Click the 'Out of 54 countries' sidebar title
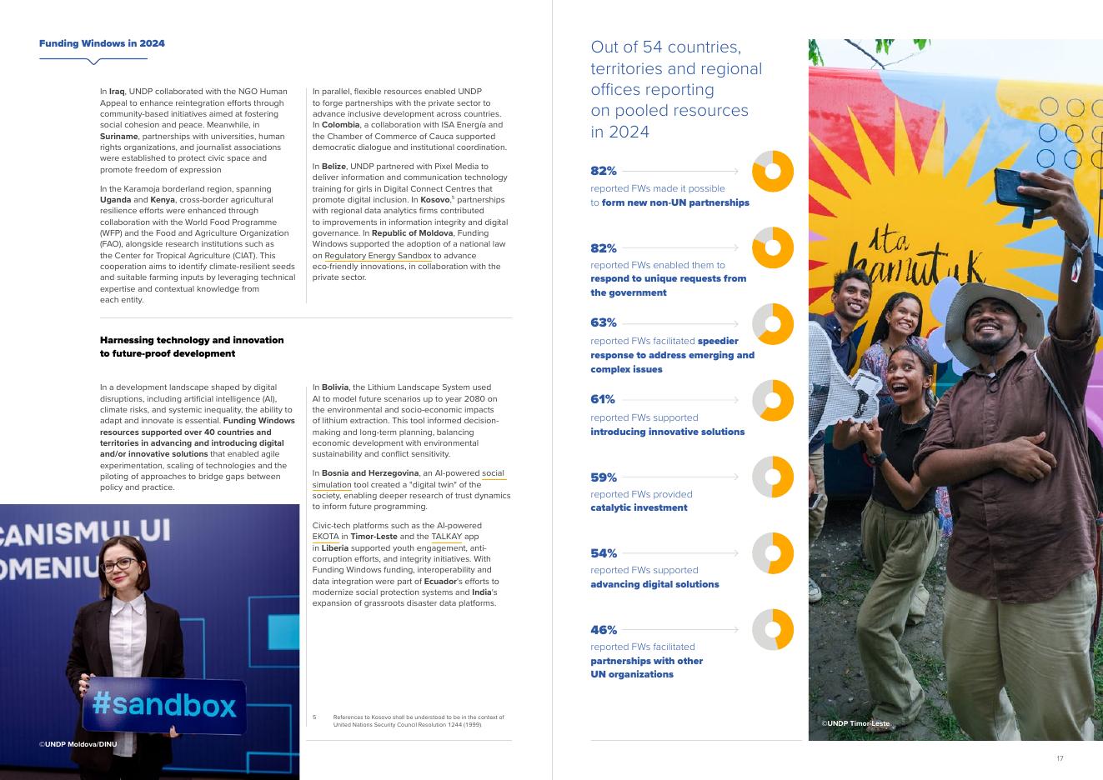The width and height of the screenshot is (1103, 780). (x=676, y=89)
